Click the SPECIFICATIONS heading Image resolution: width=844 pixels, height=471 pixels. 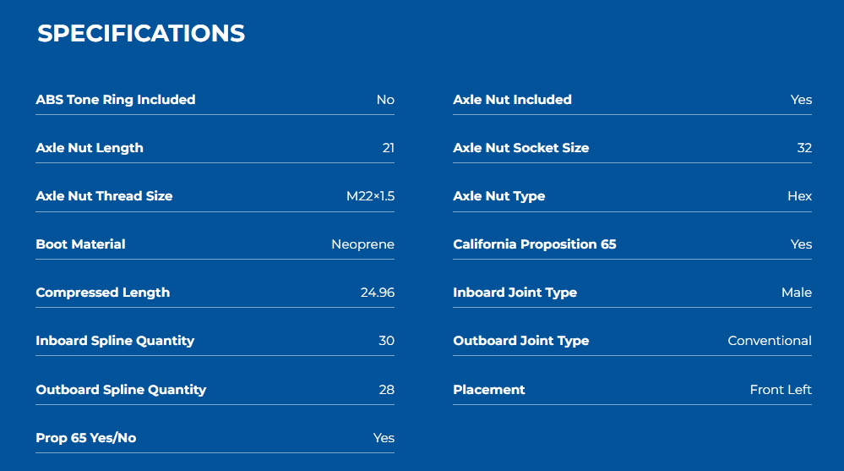[141, 34]
